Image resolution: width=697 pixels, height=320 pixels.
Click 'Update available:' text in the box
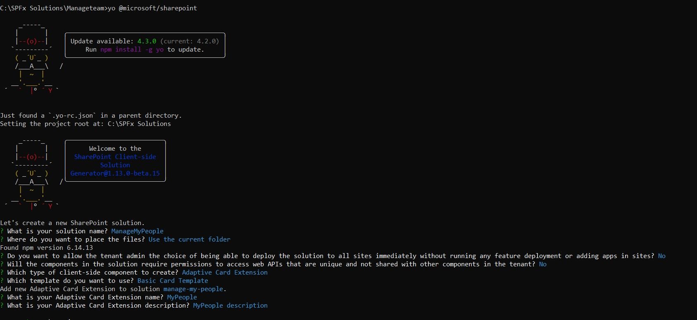(102, 41)
